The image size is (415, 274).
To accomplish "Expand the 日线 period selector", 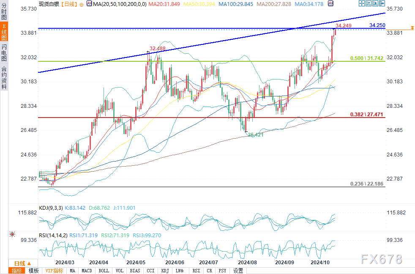I will [x=23, y=263].
